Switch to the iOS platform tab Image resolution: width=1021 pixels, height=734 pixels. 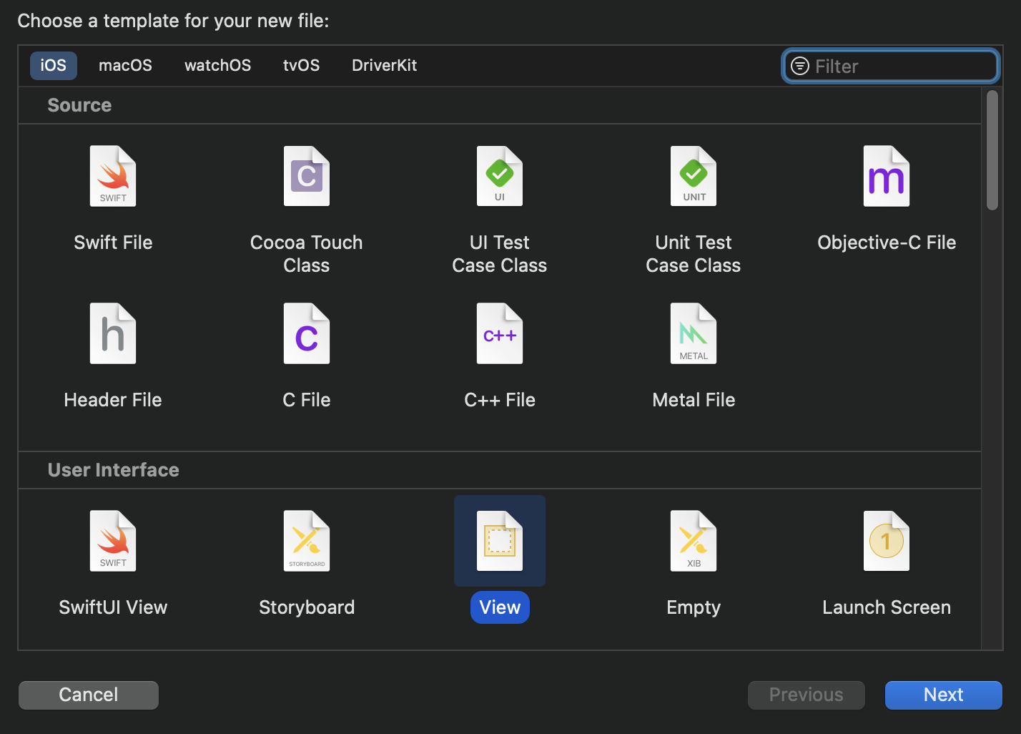pyautogui.click(x=54, y=65)
